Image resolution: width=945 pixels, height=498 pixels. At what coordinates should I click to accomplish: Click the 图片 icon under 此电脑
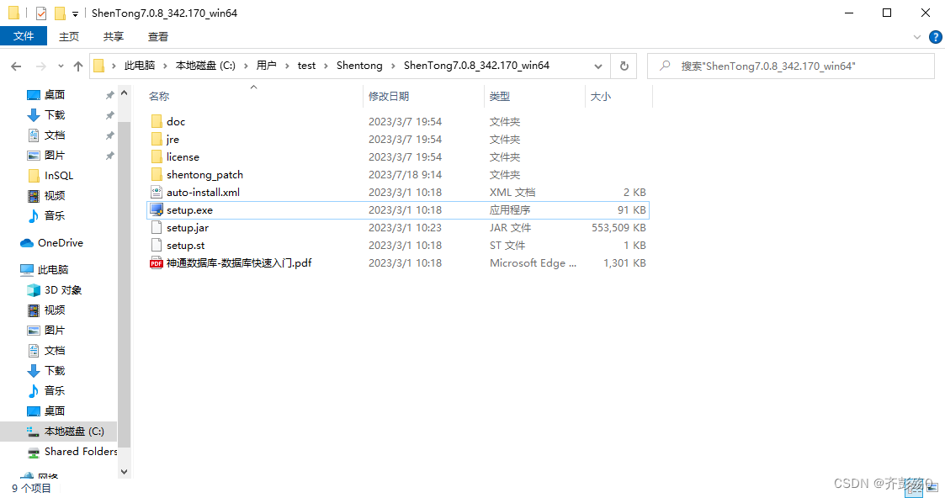pyautogui.click(x=34, y=330)
